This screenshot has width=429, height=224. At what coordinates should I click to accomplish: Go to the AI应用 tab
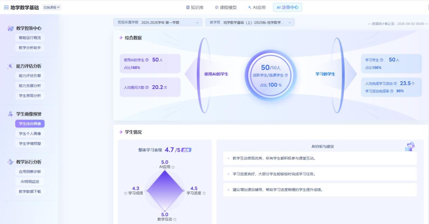tap(257, 7)
